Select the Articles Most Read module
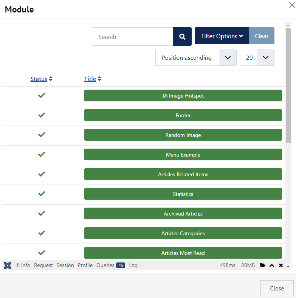This screenshot has height=298, width=296. (183, 253)
